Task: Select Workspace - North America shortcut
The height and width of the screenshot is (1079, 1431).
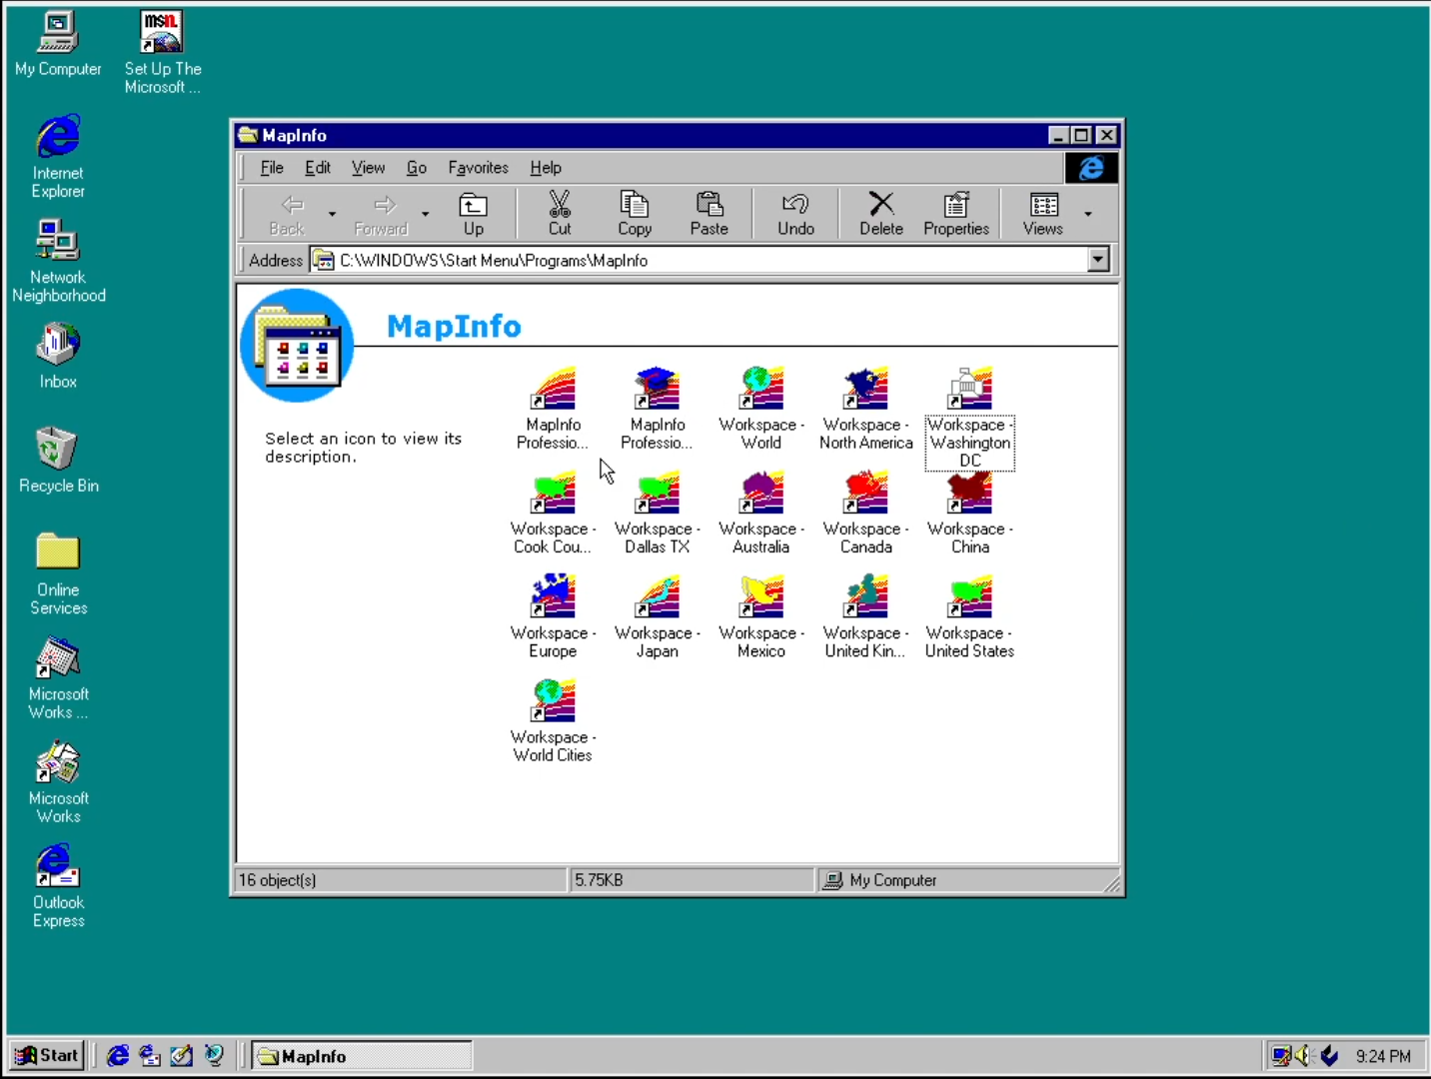Action: (x=866, y=408)
